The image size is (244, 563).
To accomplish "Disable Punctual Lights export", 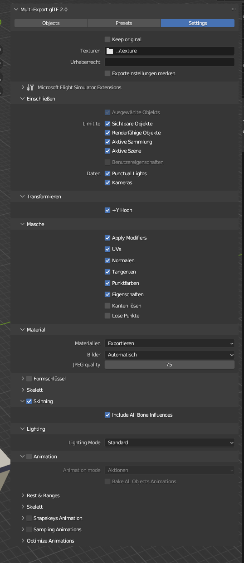I will click(x=107, y=173).
